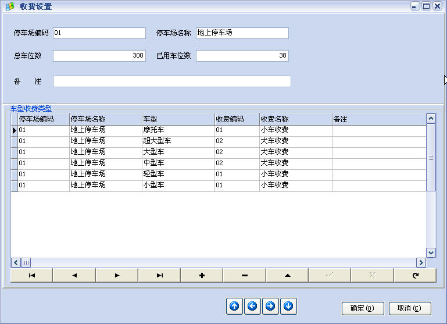Delete record with minus button

245,275
